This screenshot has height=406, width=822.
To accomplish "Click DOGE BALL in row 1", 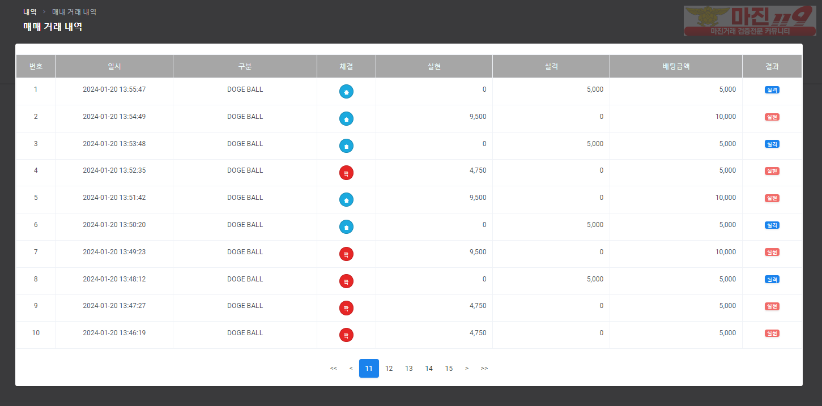I will click(x=245, y=89).
